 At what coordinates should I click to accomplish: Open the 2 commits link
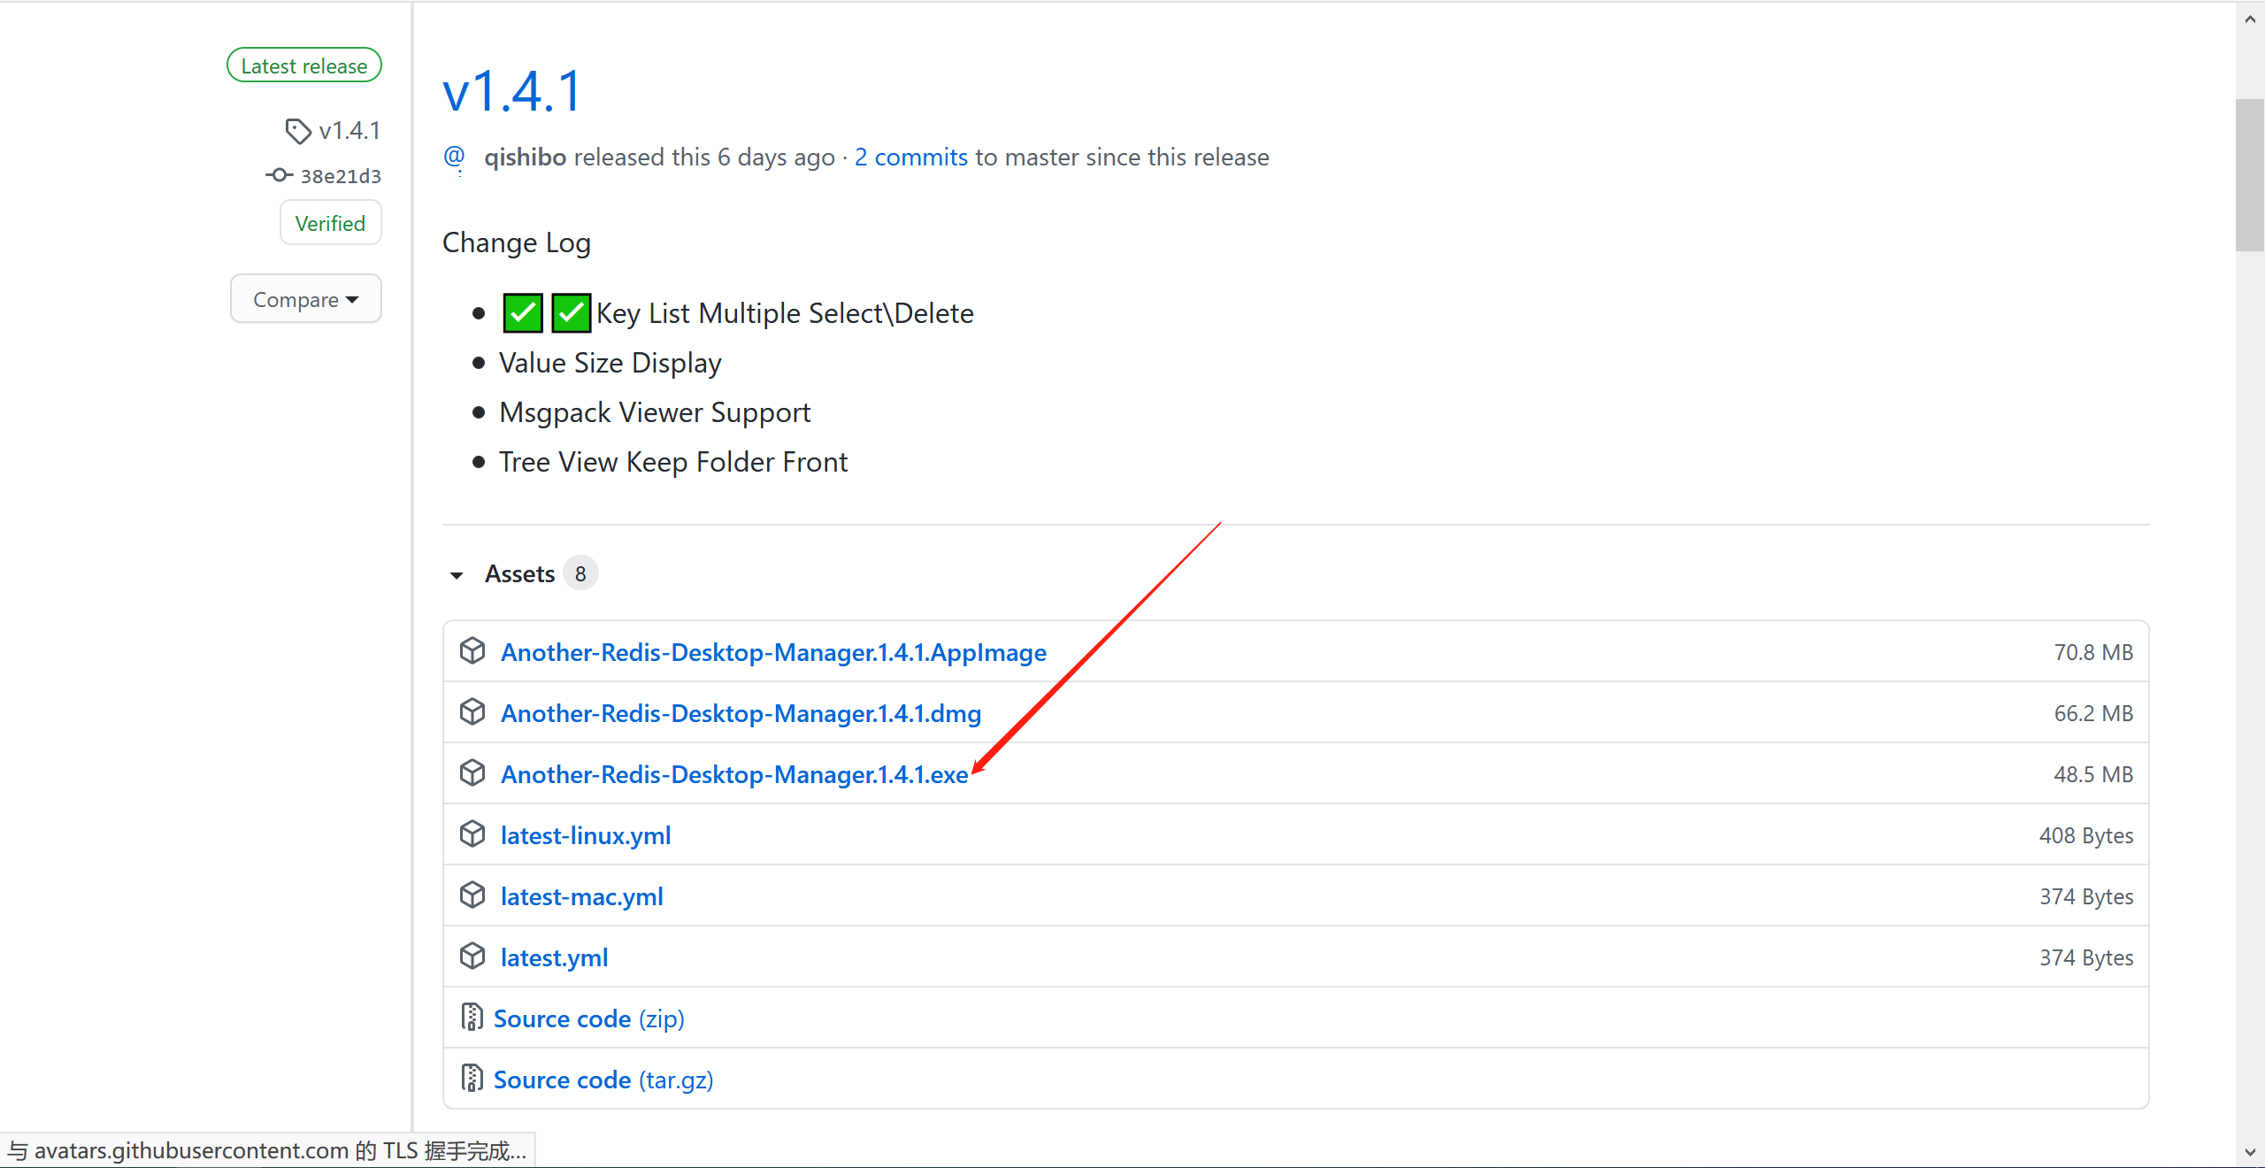[x=910, y=158]
